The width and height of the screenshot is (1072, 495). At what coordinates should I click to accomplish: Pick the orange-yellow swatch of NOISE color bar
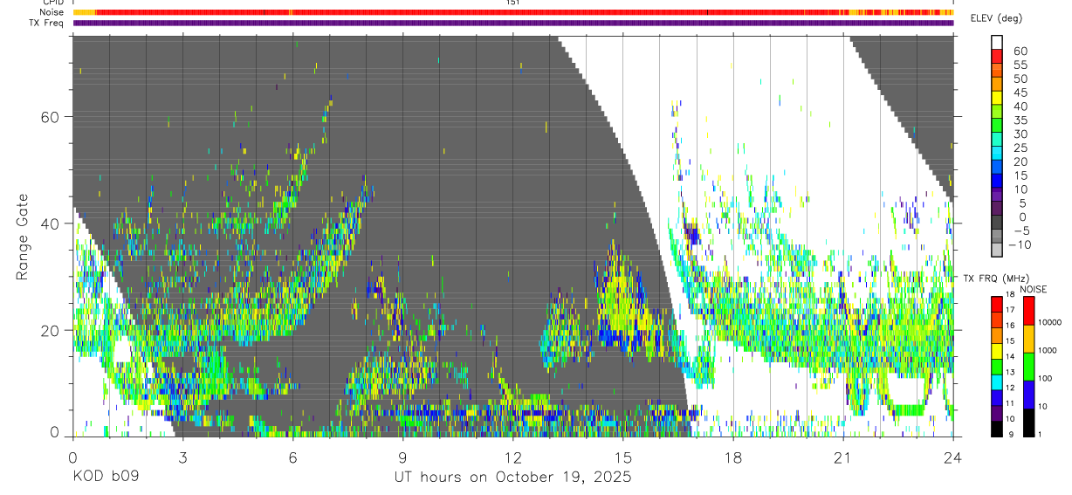point(1028,339)
